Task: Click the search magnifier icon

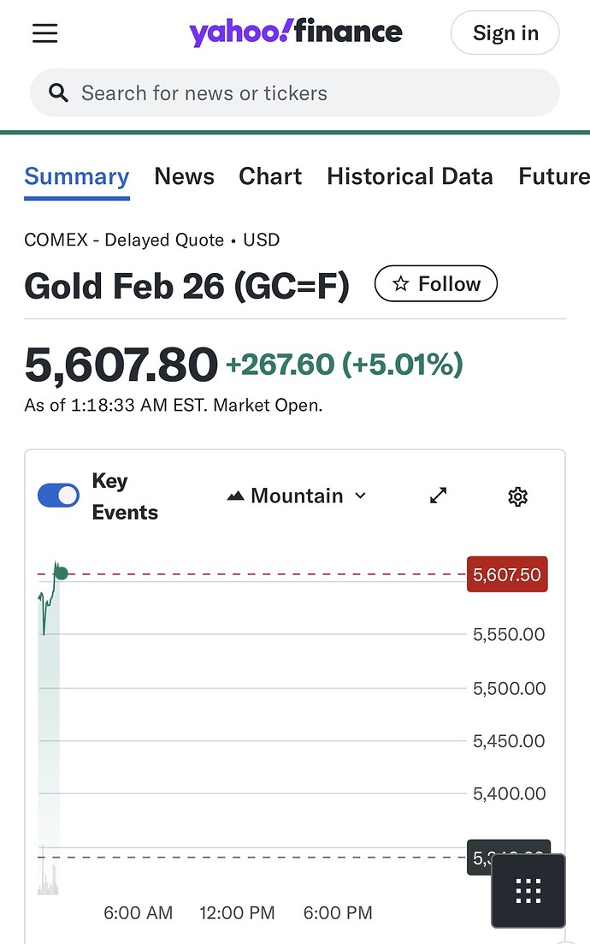Action: point(58,93)
